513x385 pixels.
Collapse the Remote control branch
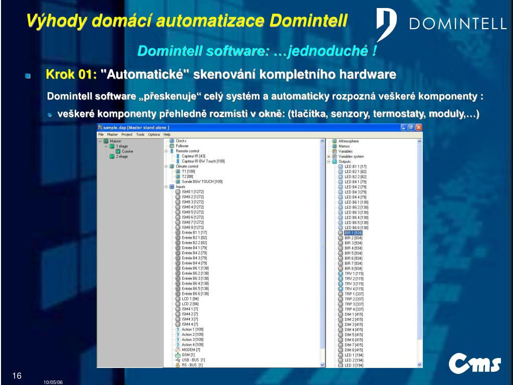coord(166,151)
